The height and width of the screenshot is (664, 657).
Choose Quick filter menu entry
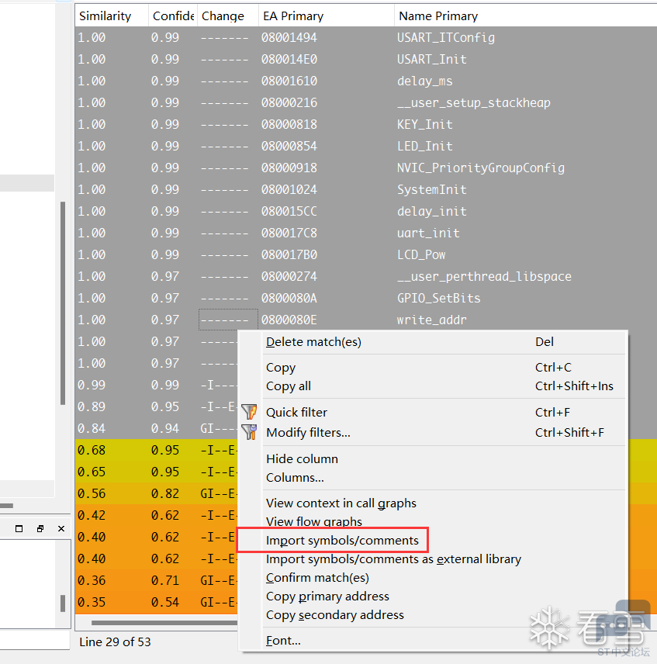(432, 412)
